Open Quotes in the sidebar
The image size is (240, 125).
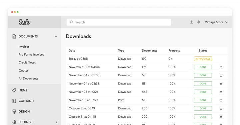pyautogui.click(x=23, y=71)
